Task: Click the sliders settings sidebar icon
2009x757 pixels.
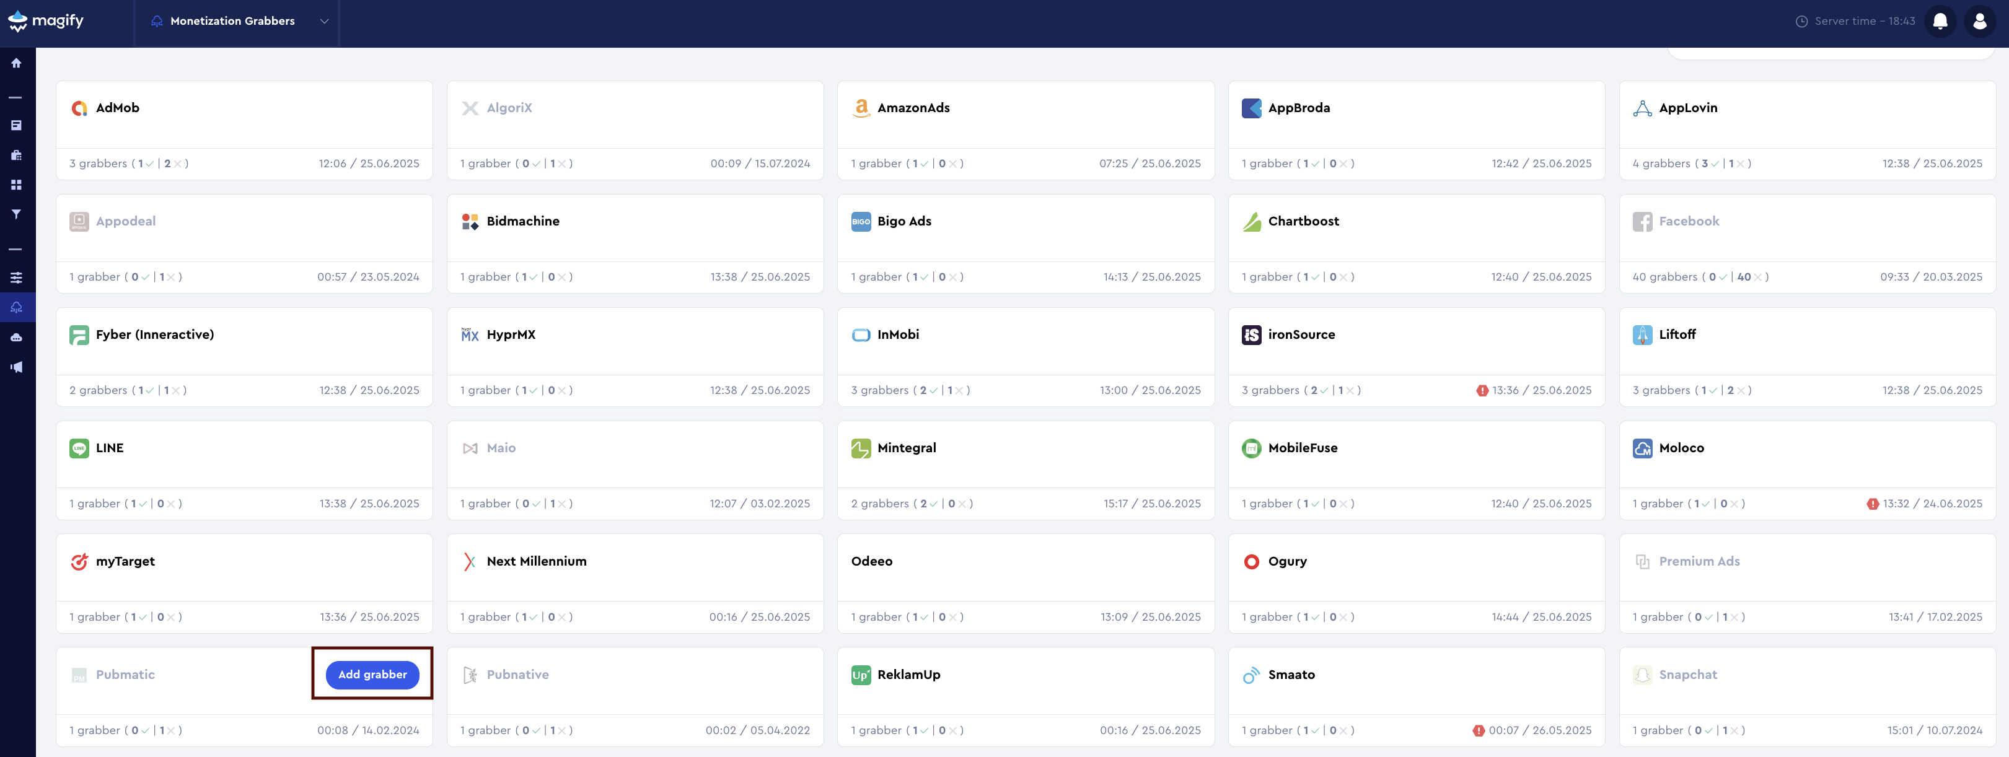Action: click(x=16, y=278)
